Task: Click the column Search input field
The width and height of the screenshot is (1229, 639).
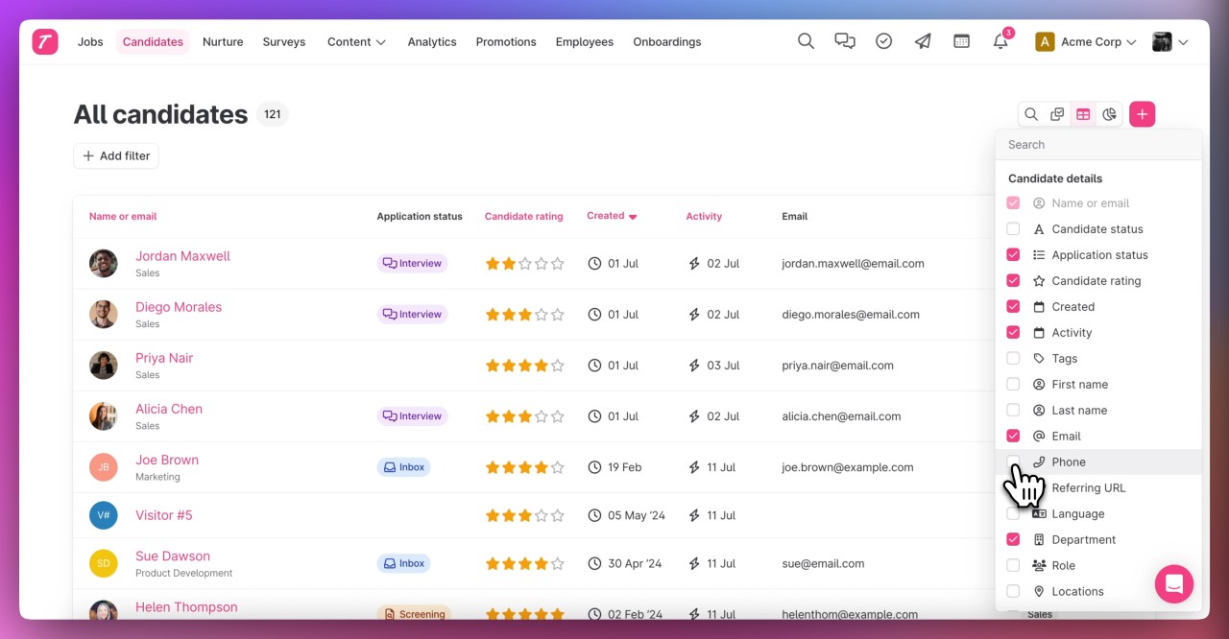Action: [x=1097, y=144]
